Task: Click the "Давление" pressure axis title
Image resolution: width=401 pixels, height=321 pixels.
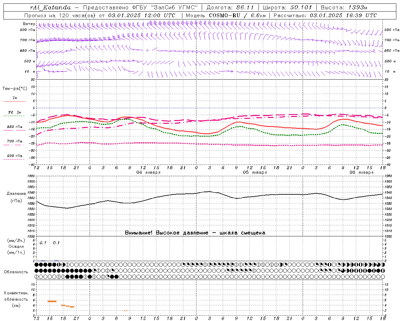Action: 16,194
